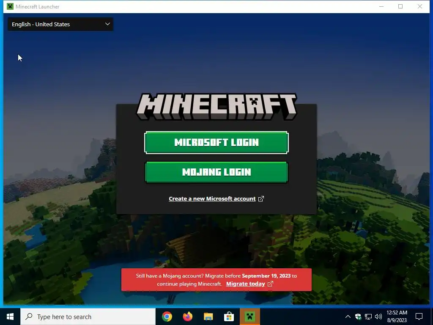Click the Minecraft logo above the login buttons
The image size is (433, 325).
217,106
